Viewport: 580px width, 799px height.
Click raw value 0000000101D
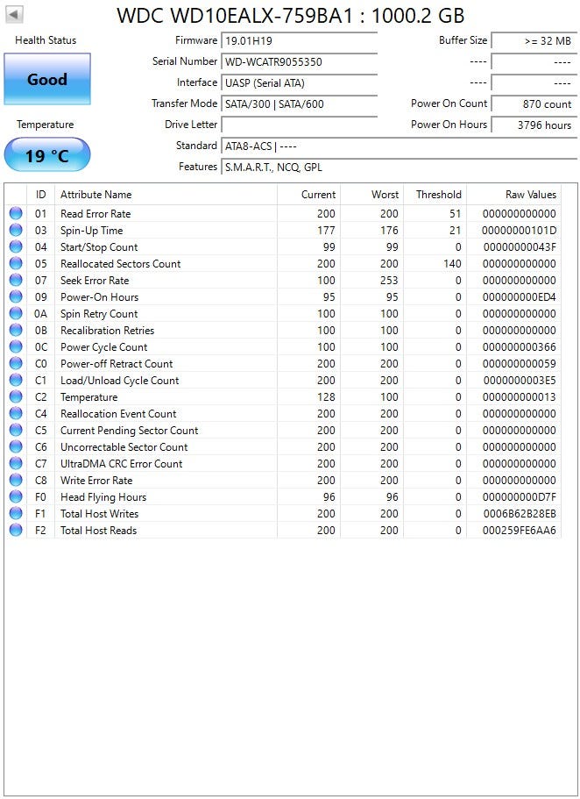[519, 231]
